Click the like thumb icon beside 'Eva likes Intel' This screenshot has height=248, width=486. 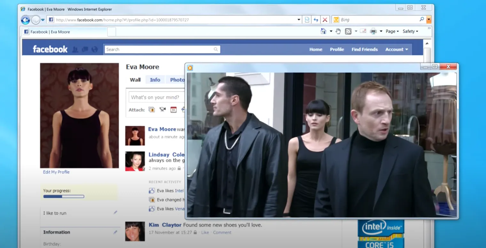(x=152, y=191)
